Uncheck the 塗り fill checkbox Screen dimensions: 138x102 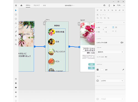pos(98,70)
